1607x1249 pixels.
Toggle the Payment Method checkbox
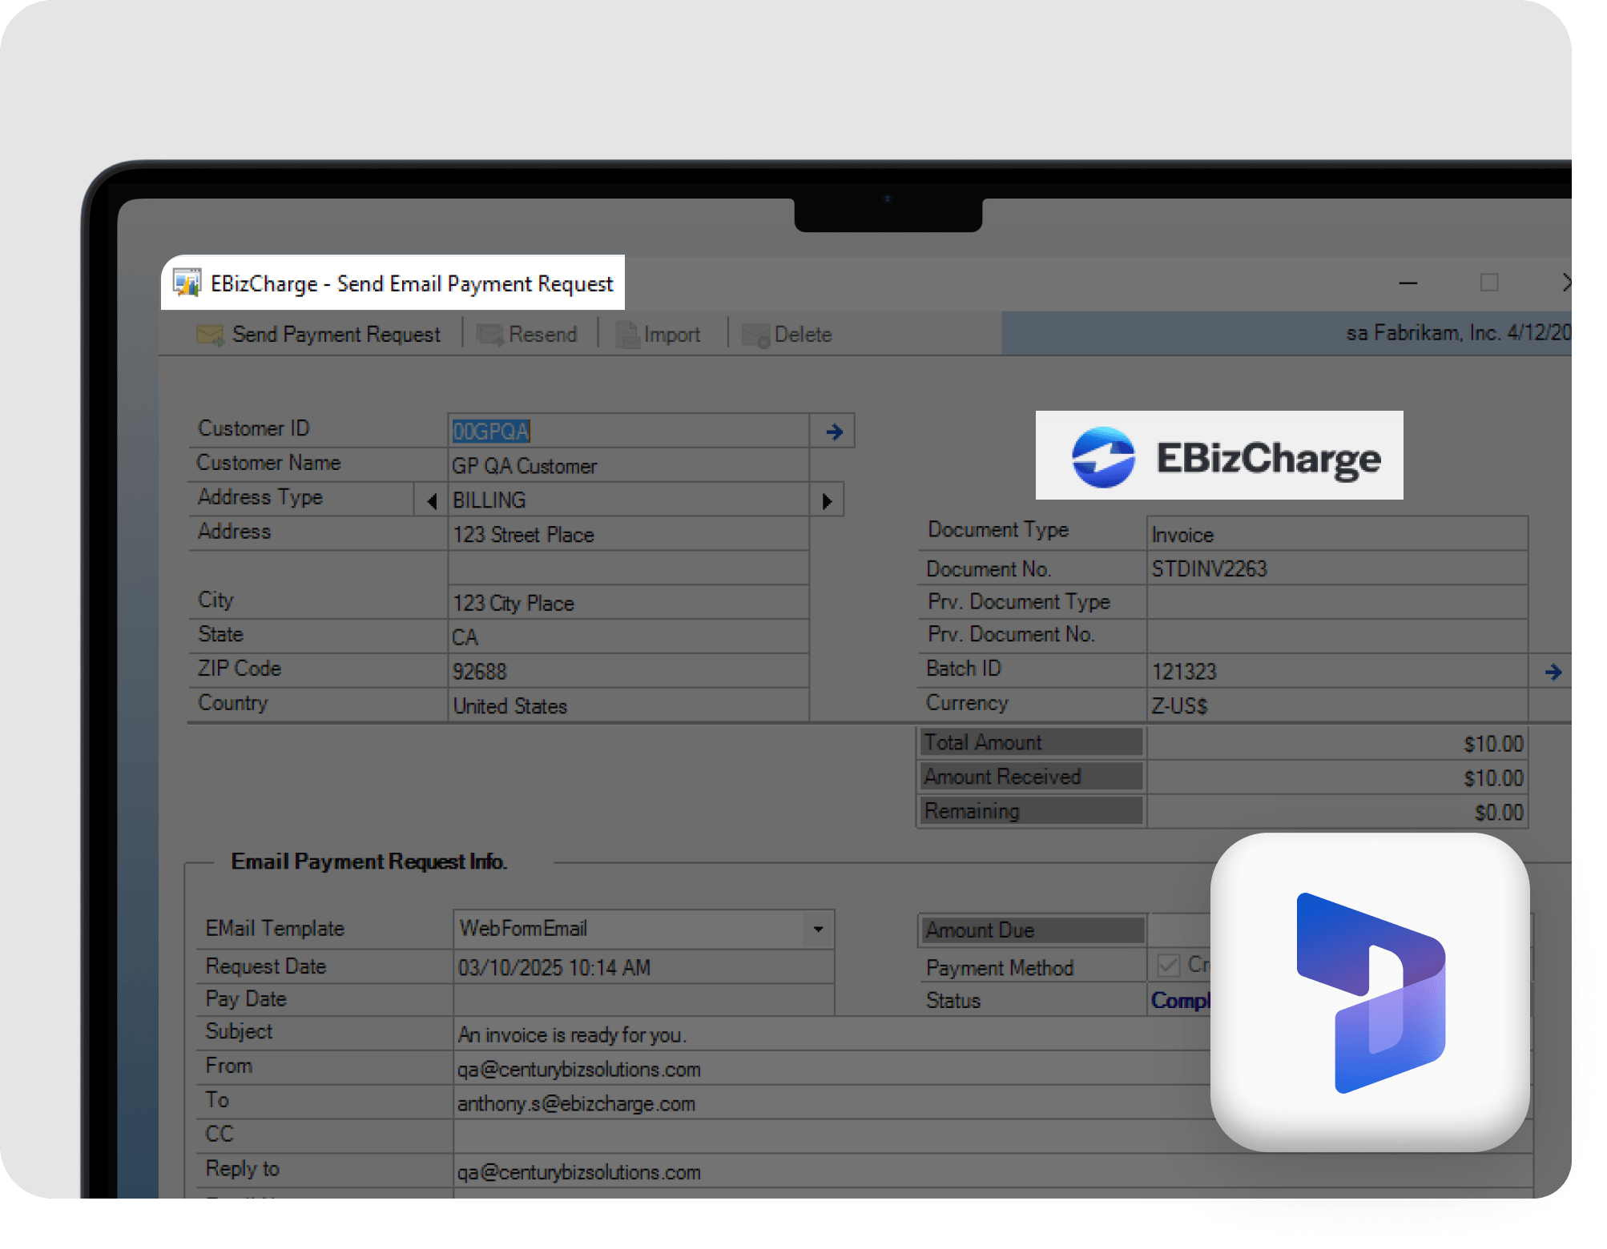pos(1168,965)
